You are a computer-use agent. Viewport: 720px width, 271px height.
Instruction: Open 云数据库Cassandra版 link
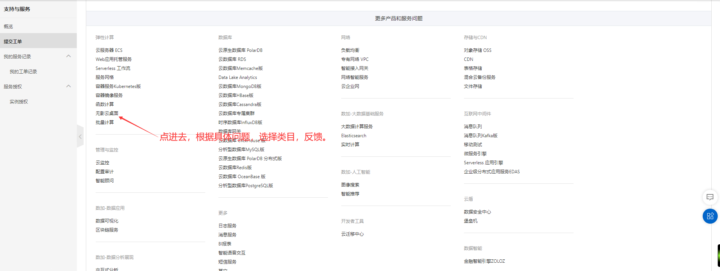click(x=240, y=104)
